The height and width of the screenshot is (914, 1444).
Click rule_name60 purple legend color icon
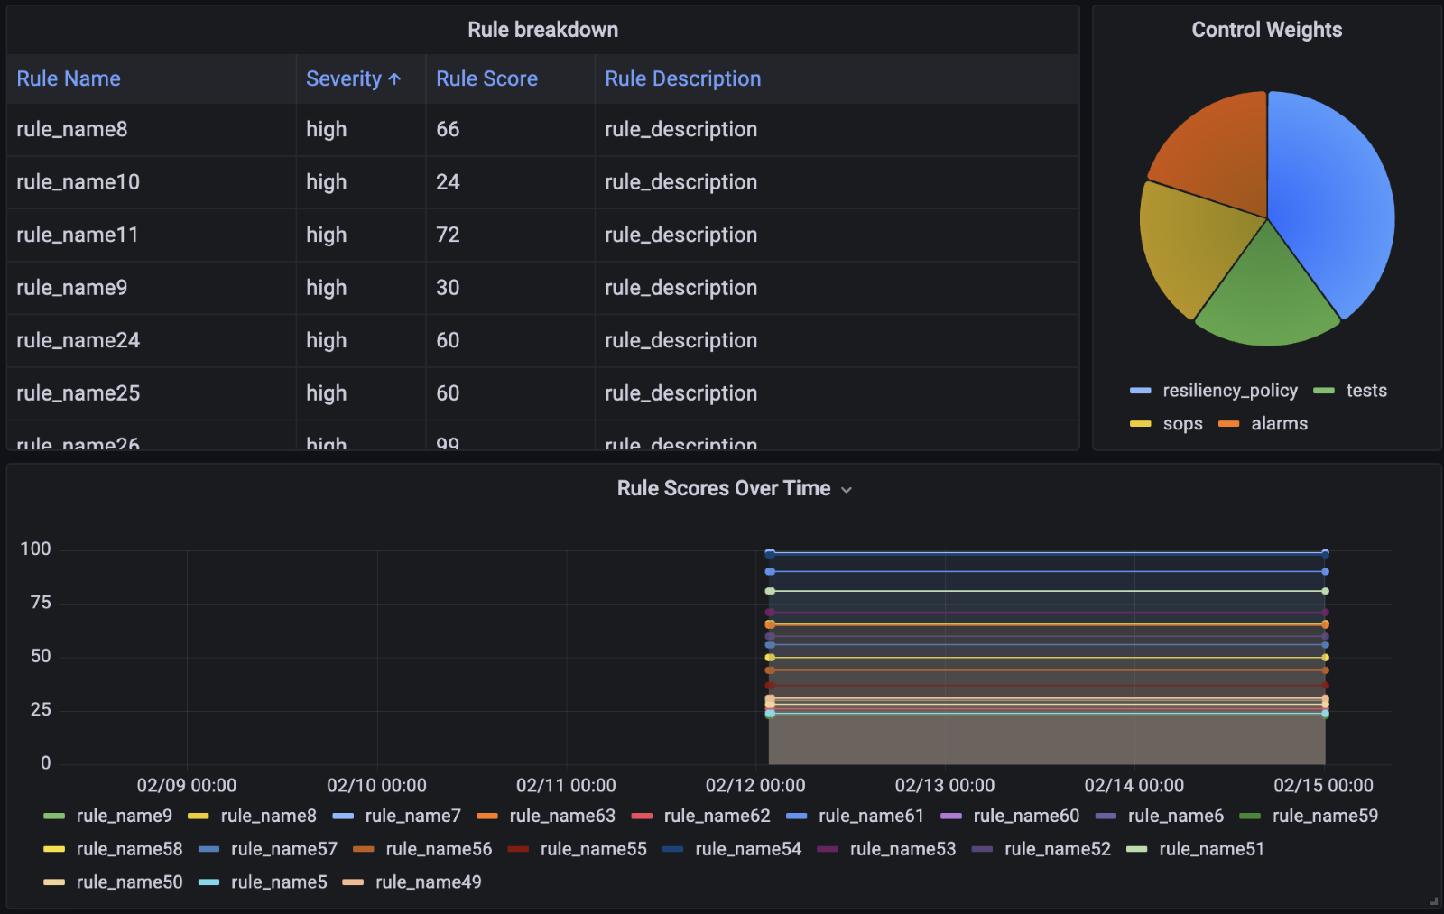pyautogui.click(x=951, y=817)
